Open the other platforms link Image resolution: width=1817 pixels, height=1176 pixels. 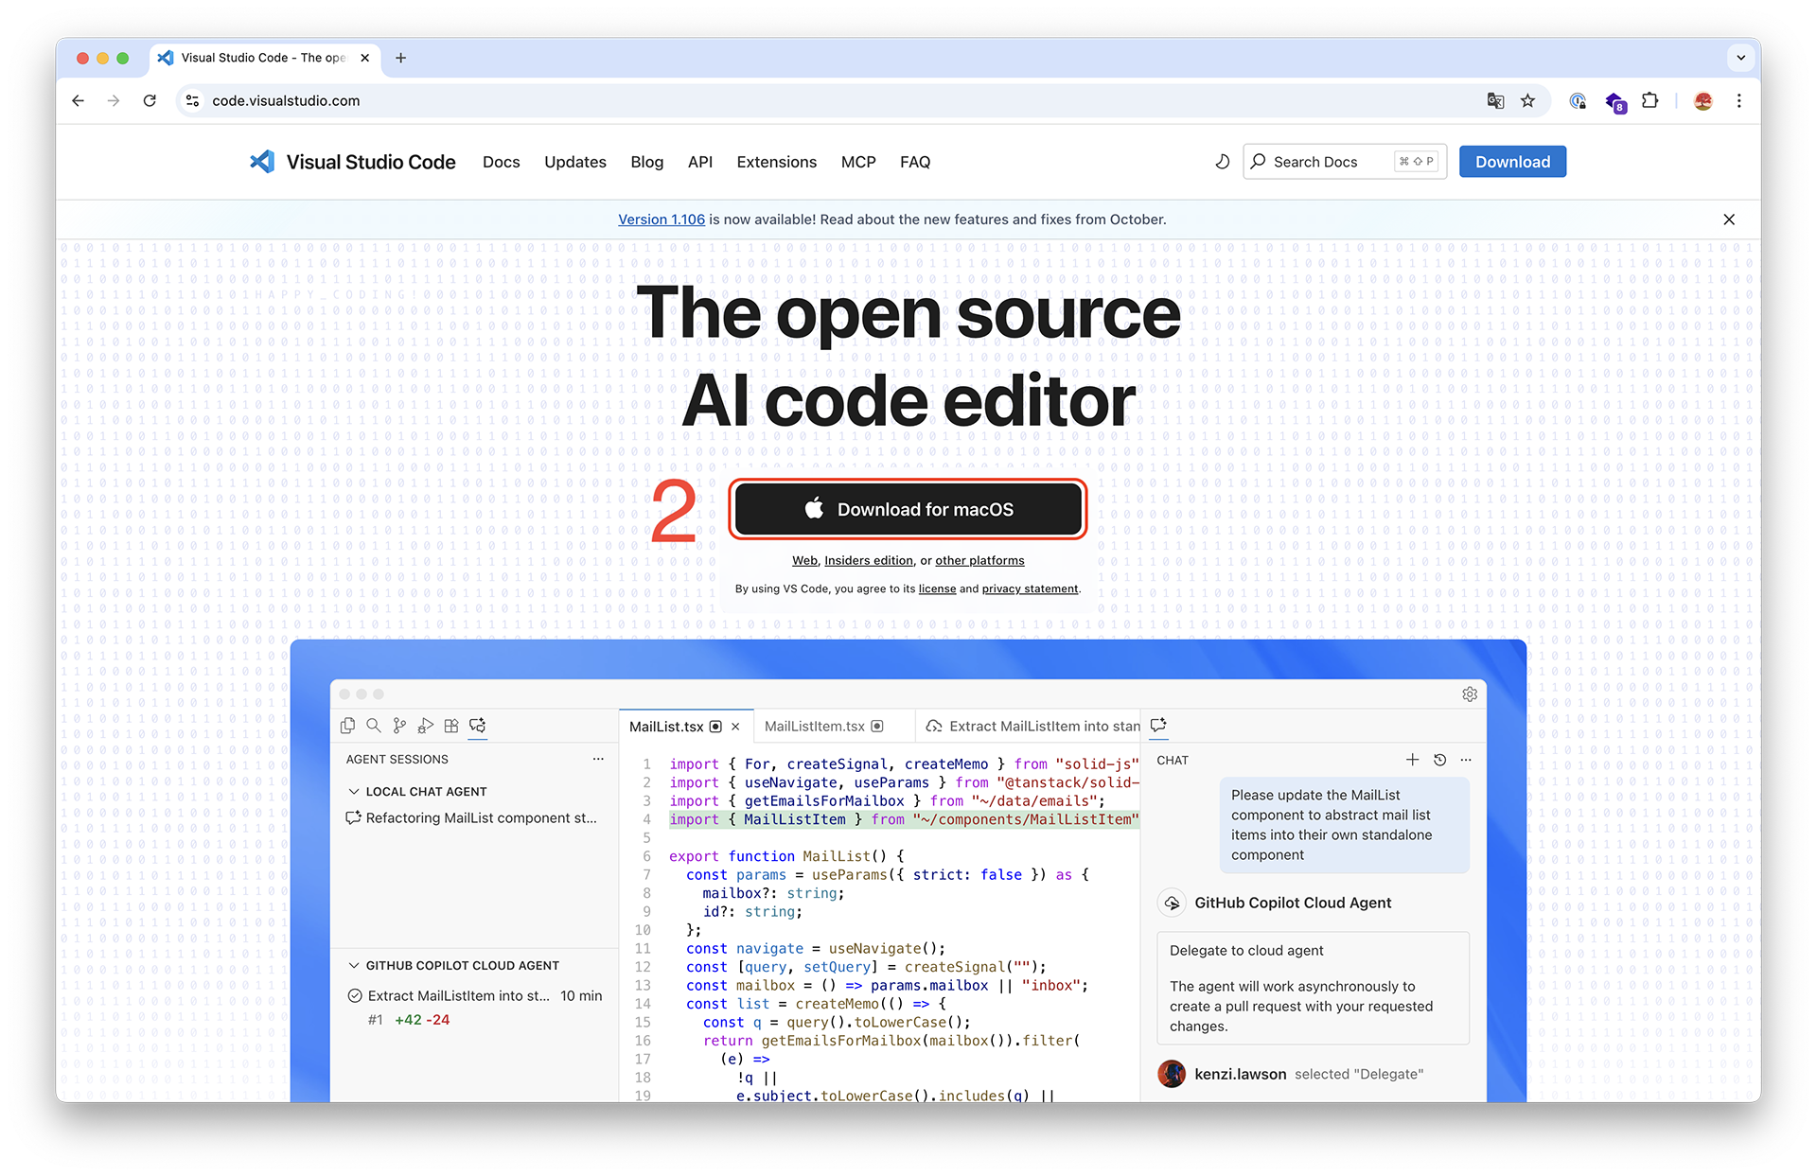979,560
